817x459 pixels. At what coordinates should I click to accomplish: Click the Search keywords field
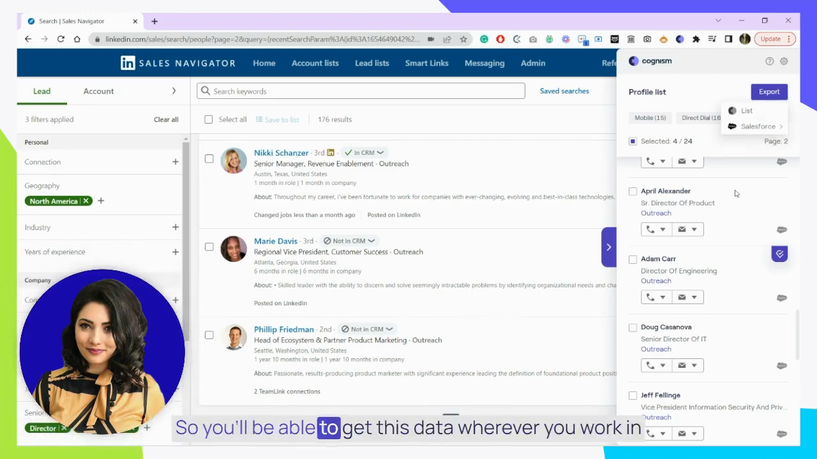click(x=361, y=91)
